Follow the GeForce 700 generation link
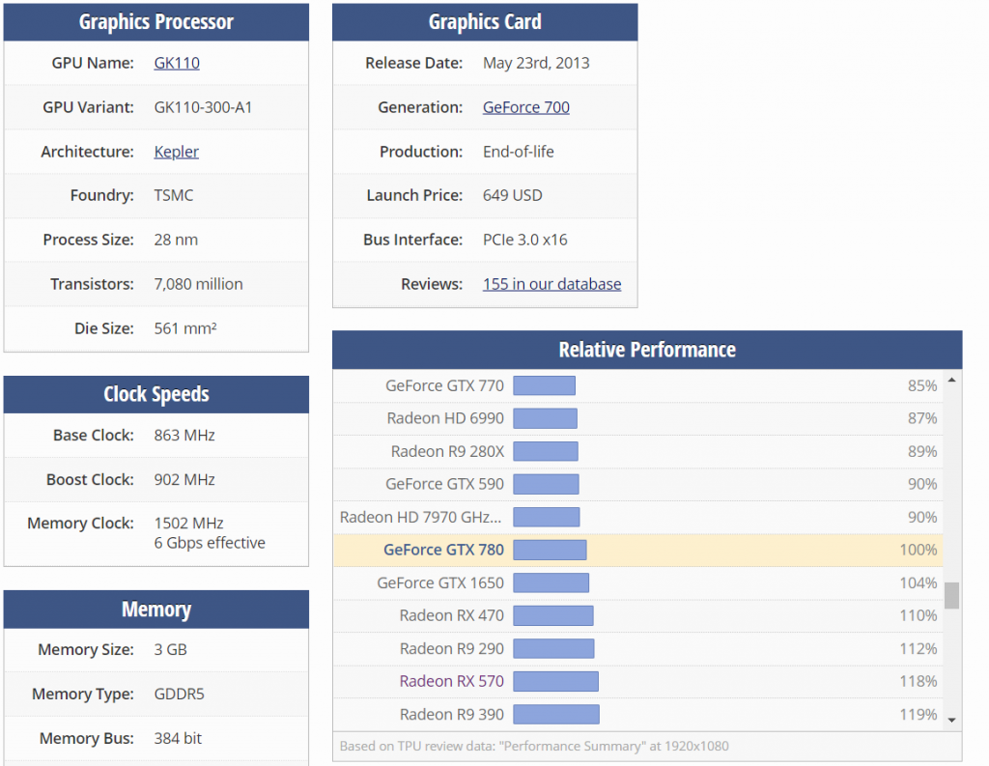The height and width of the screenshot is (766, 989). (525, 107)
